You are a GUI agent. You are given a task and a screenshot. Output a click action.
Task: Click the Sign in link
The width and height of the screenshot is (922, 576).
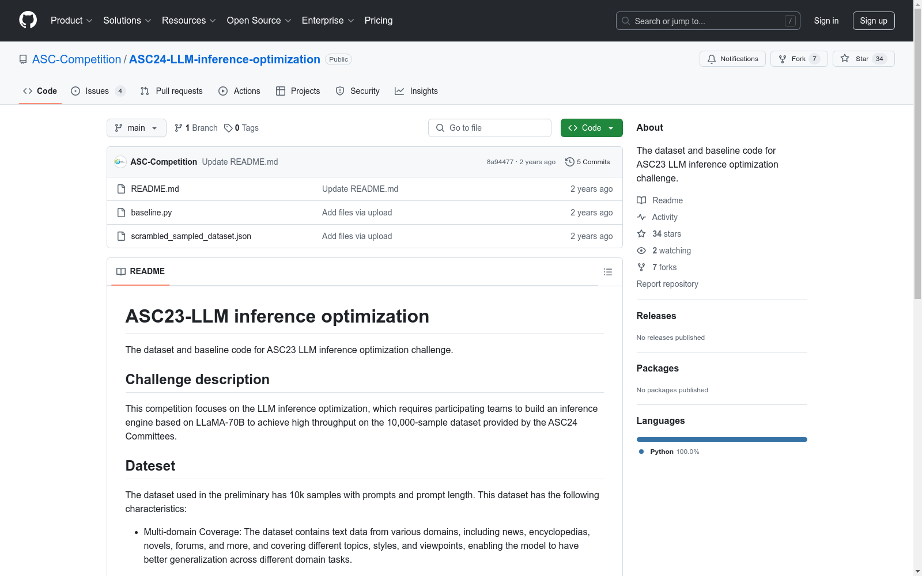826,21
